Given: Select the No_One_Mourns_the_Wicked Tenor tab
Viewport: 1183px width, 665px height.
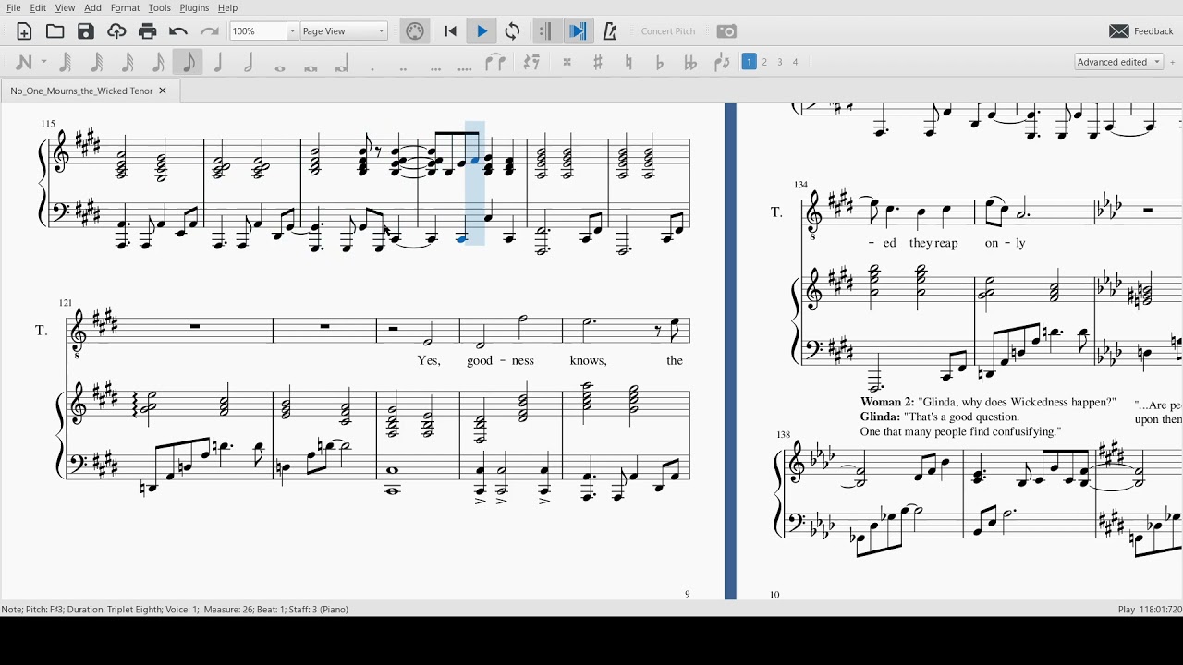Looking at the screenshot, I should tap(90, 91).
